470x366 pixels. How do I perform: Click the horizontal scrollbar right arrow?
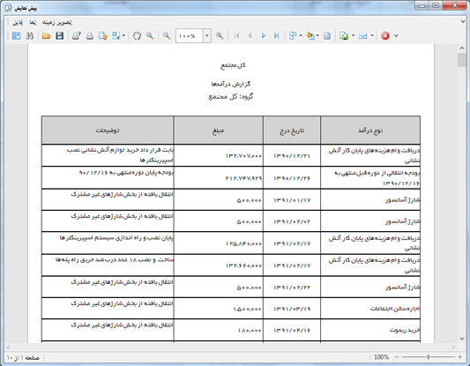pos(453,347)
